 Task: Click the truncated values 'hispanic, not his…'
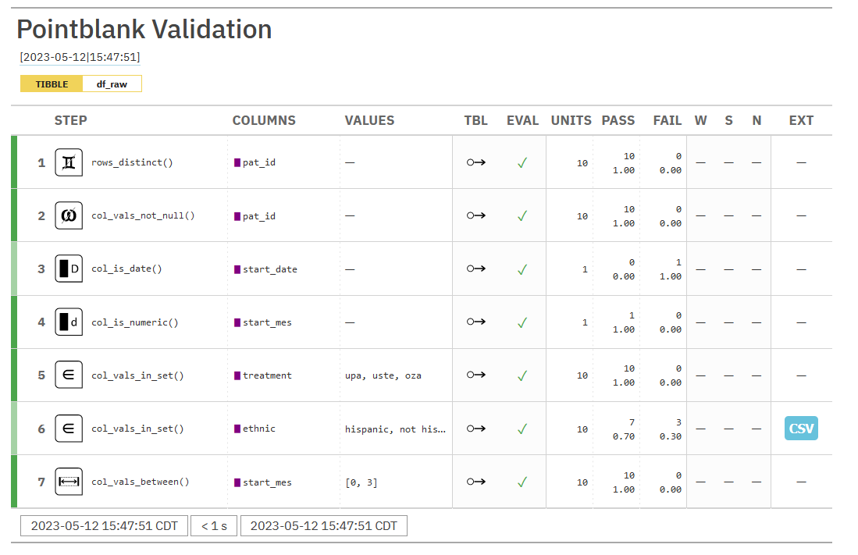(395, 429)
